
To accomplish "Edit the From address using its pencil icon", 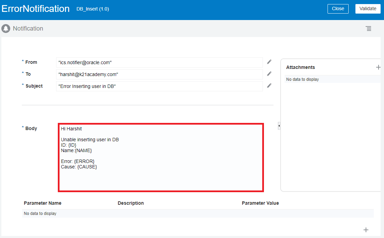I will click(269, 61).
